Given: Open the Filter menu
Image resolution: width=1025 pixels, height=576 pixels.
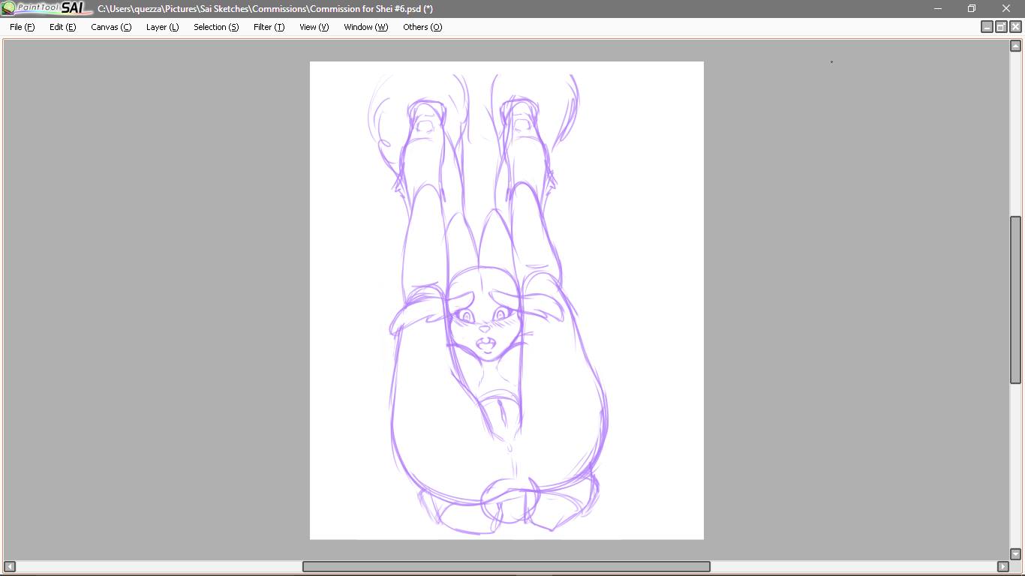Looking at the screenshot, I should click(269, 27).
